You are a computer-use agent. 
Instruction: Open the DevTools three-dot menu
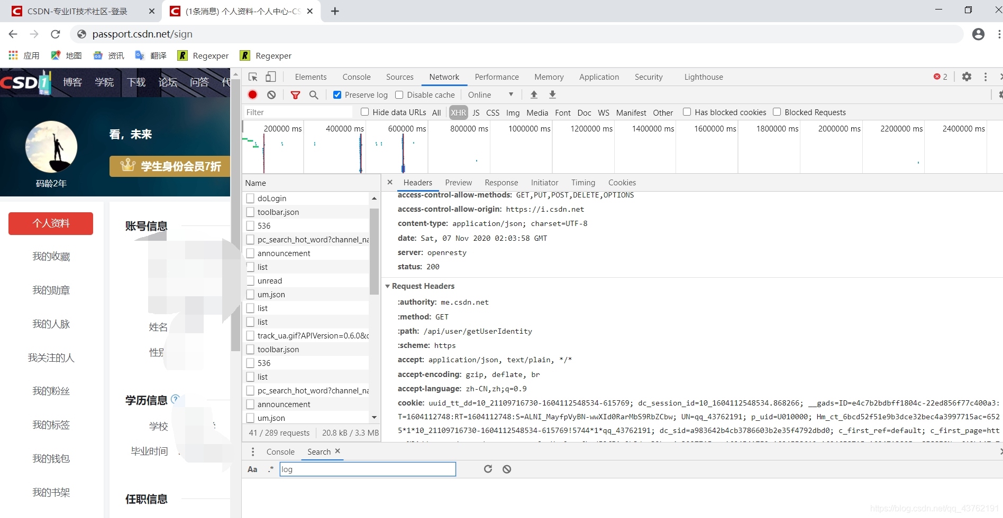coord(985,77)
